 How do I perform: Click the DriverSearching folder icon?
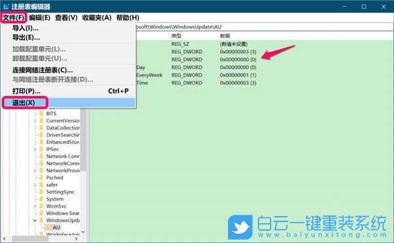(41, 135)
